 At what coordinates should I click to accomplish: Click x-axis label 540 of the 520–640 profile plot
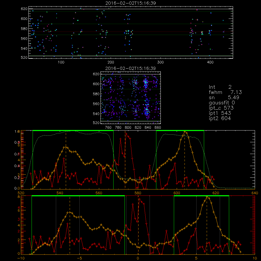pyautogui.click(x=60, y=193)
